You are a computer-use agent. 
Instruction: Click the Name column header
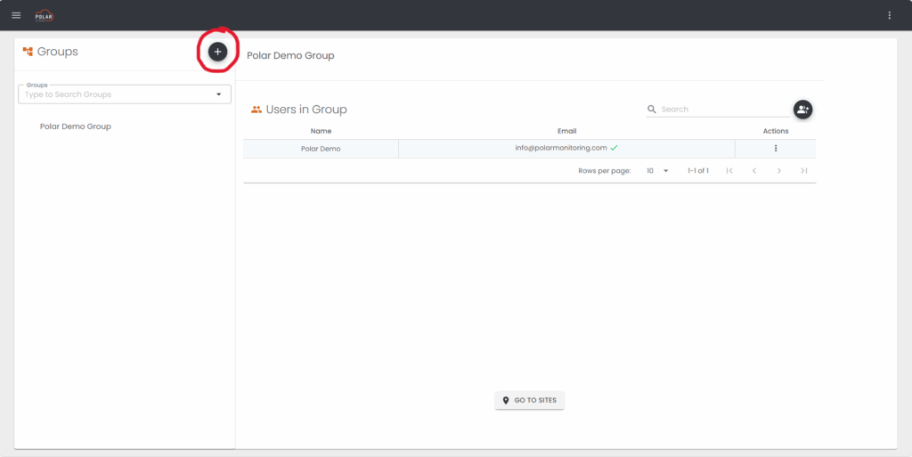click(321, 131)
